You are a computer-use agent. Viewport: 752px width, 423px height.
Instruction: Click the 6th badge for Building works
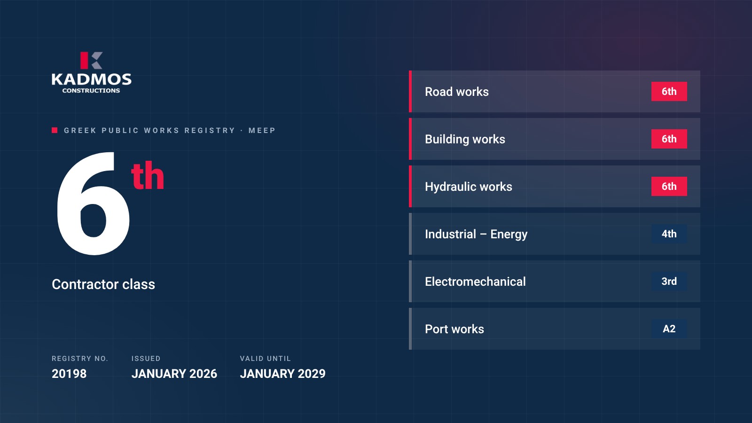click(x=669, y=139)
